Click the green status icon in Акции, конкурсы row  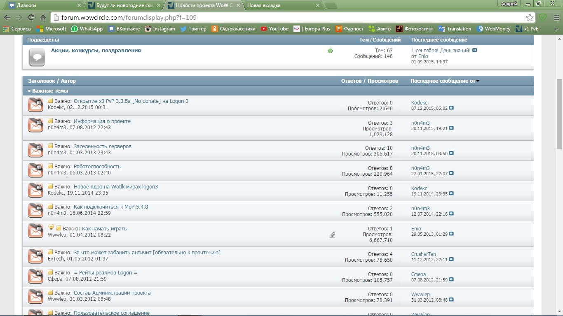pyautogui.click(x=330, y=51)
